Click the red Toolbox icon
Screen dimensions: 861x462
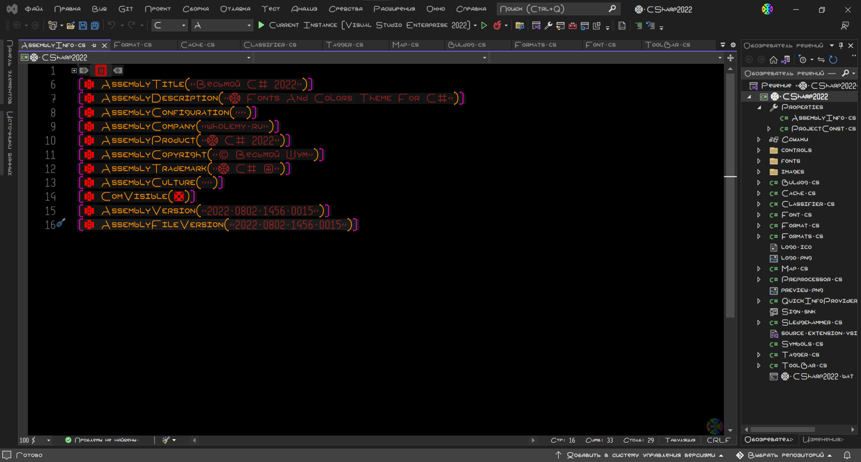point(572,26)
